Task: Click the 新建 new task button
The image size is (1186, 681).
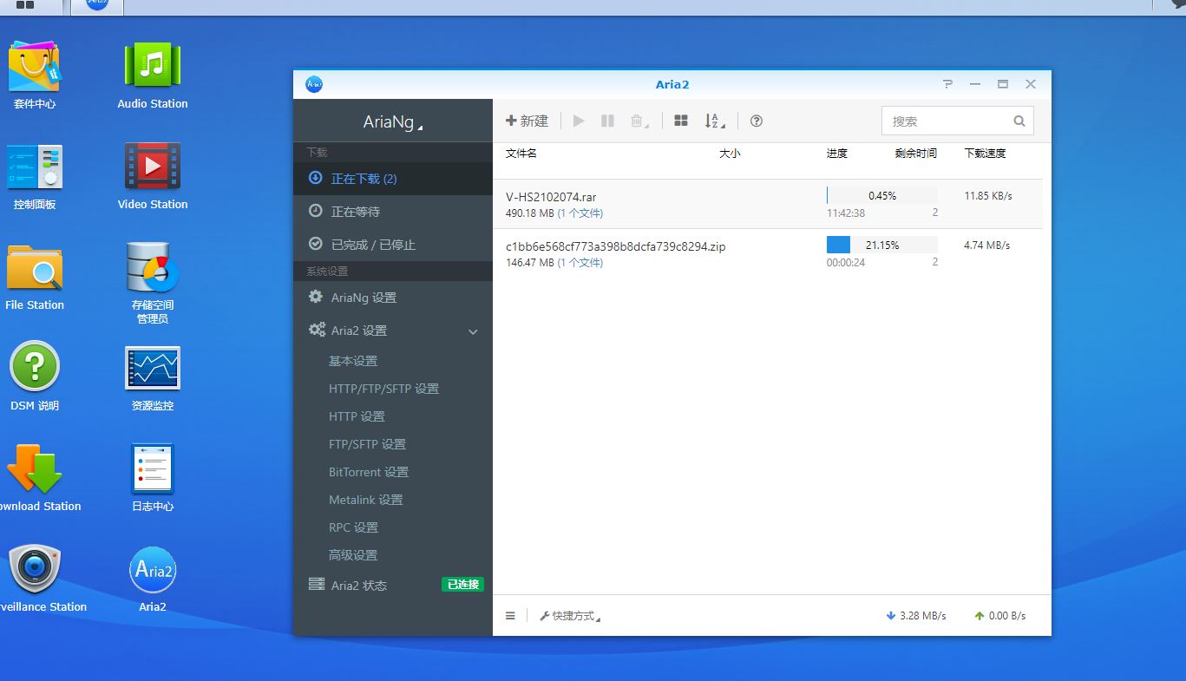Action: pyautogui.click(x=527, y=121)
